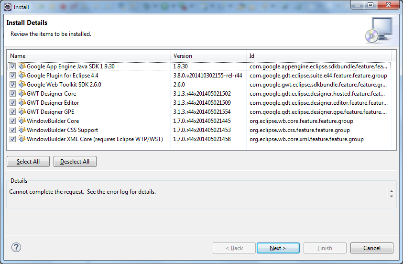This screenshot has height=264, width=403.
Task: Click the GWT Designer Editor feature icon
Action: (22, 102)
